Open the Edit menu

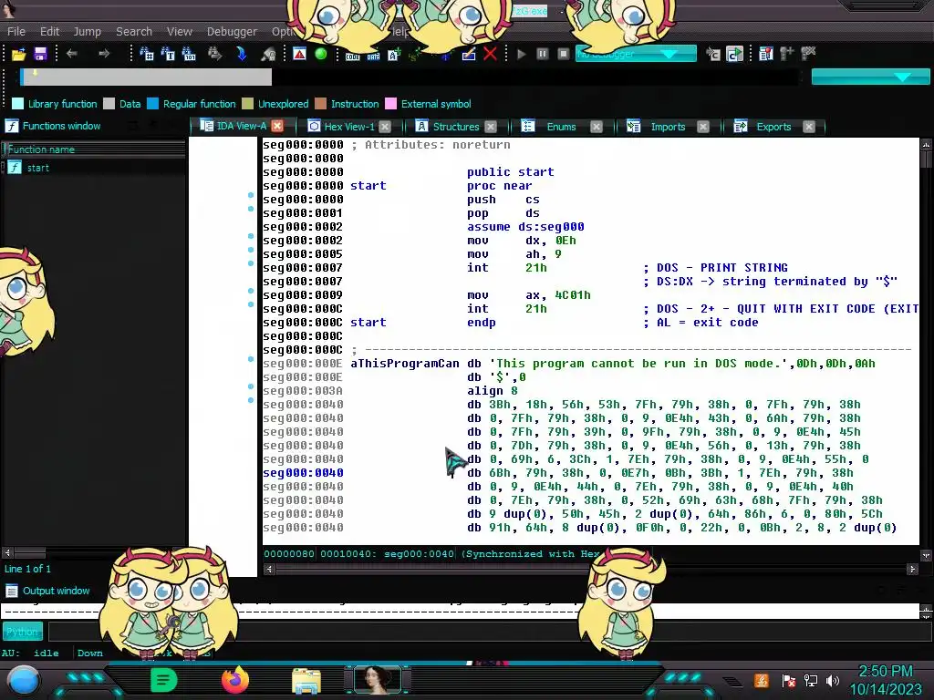click(x=49, y=32)
